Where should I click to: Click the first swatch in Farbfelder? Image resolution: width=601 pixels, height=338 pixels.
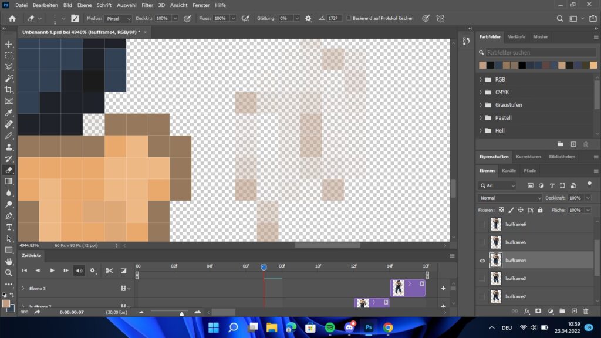pyautogui.click(x=482, y=65)
